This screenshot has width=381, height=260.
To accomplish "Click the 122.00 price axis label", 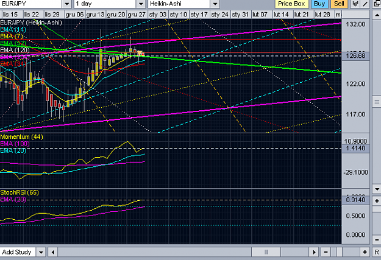I will 355,84.
